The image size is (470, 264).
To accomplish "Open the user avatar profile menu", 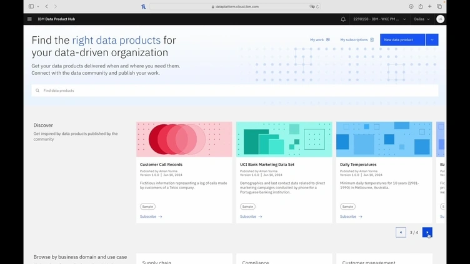I will tap(441, 19).
